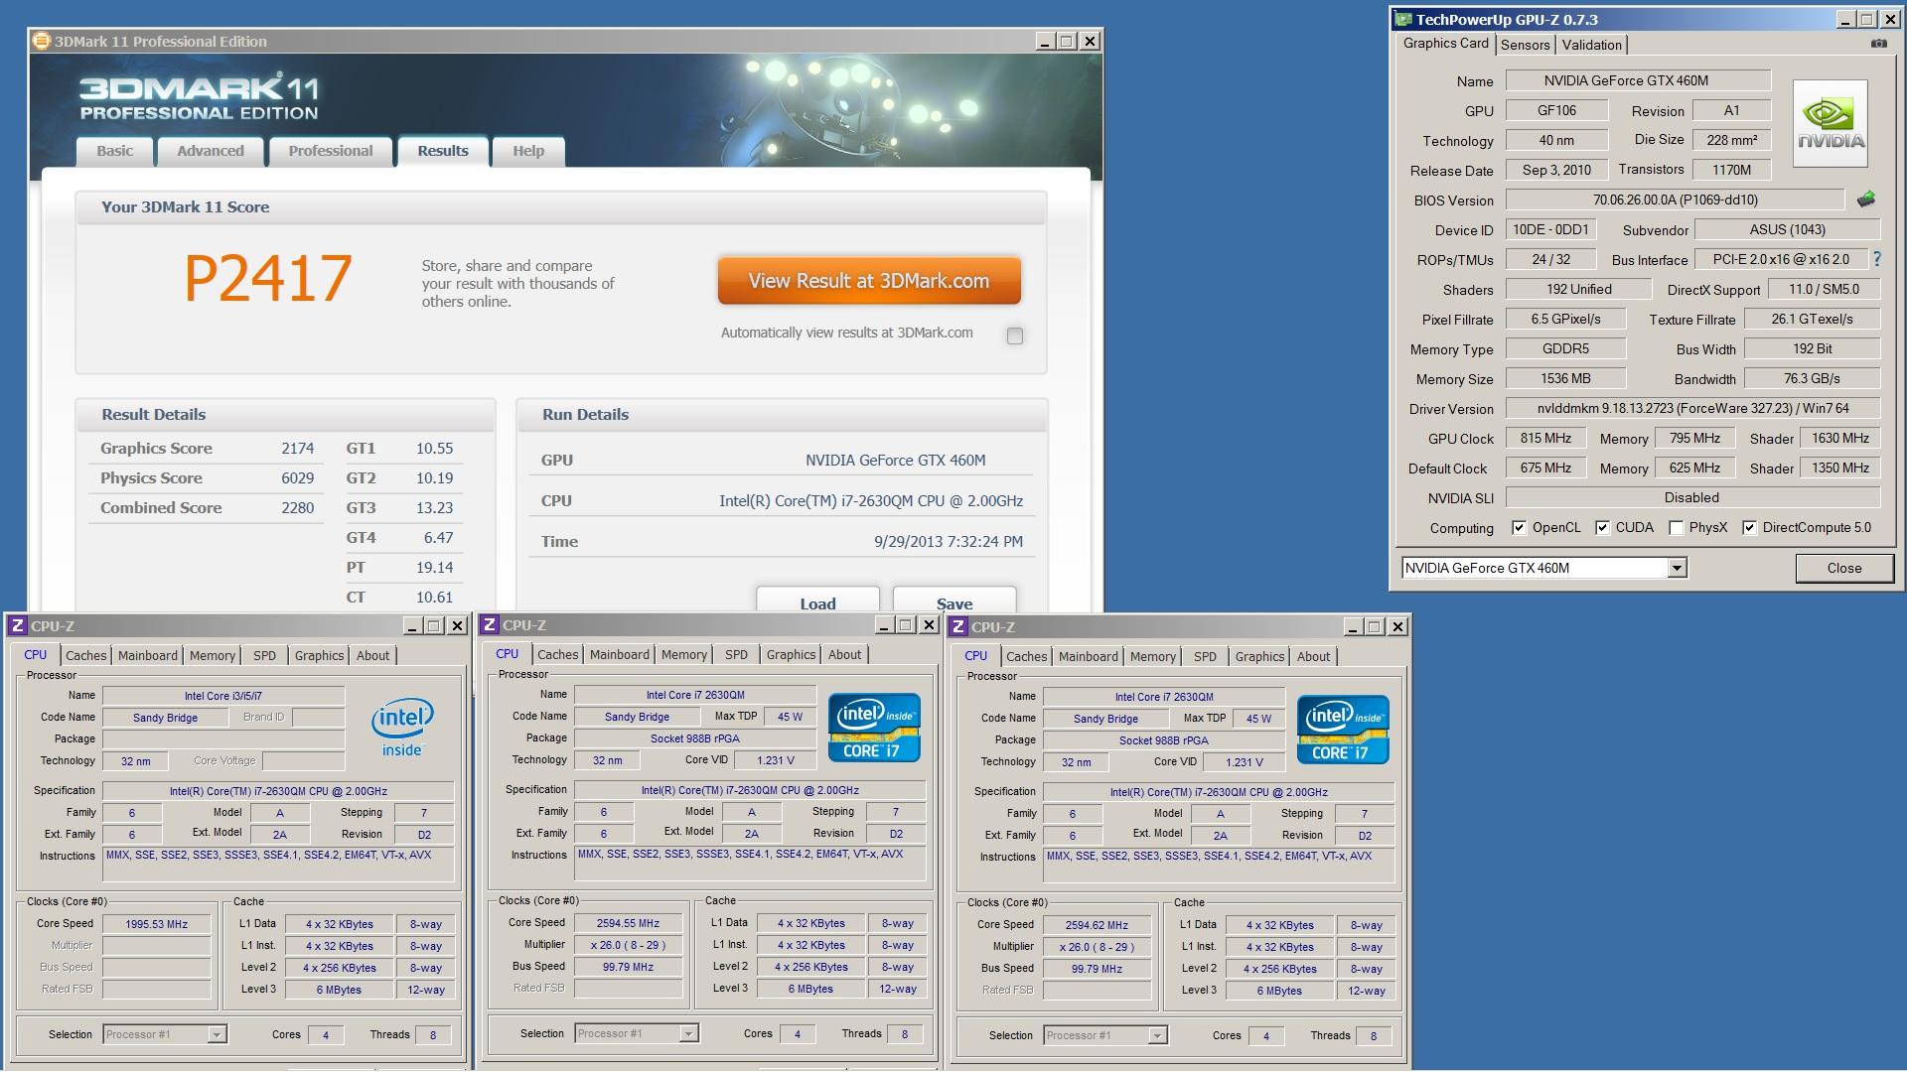Open the Validation tab in GPU-Z
This screenshot has width=1907, height=1072.
1591,45
